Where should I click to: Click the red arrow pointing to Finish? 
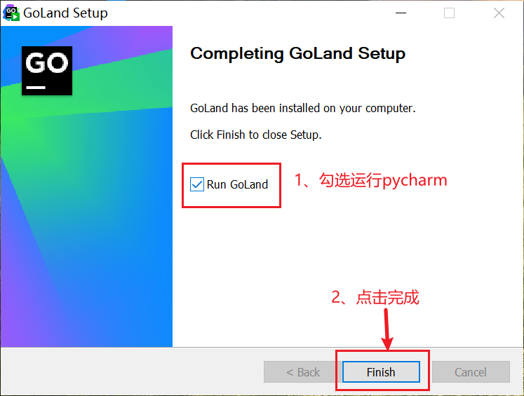click(387, 329)
